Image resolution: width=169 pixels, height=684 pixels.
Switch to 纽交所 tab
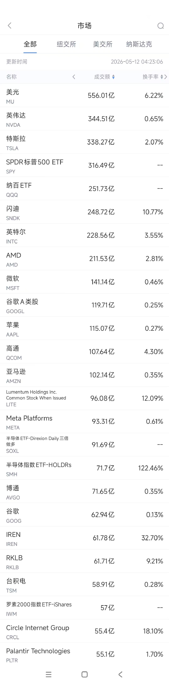tap(66, 44)
